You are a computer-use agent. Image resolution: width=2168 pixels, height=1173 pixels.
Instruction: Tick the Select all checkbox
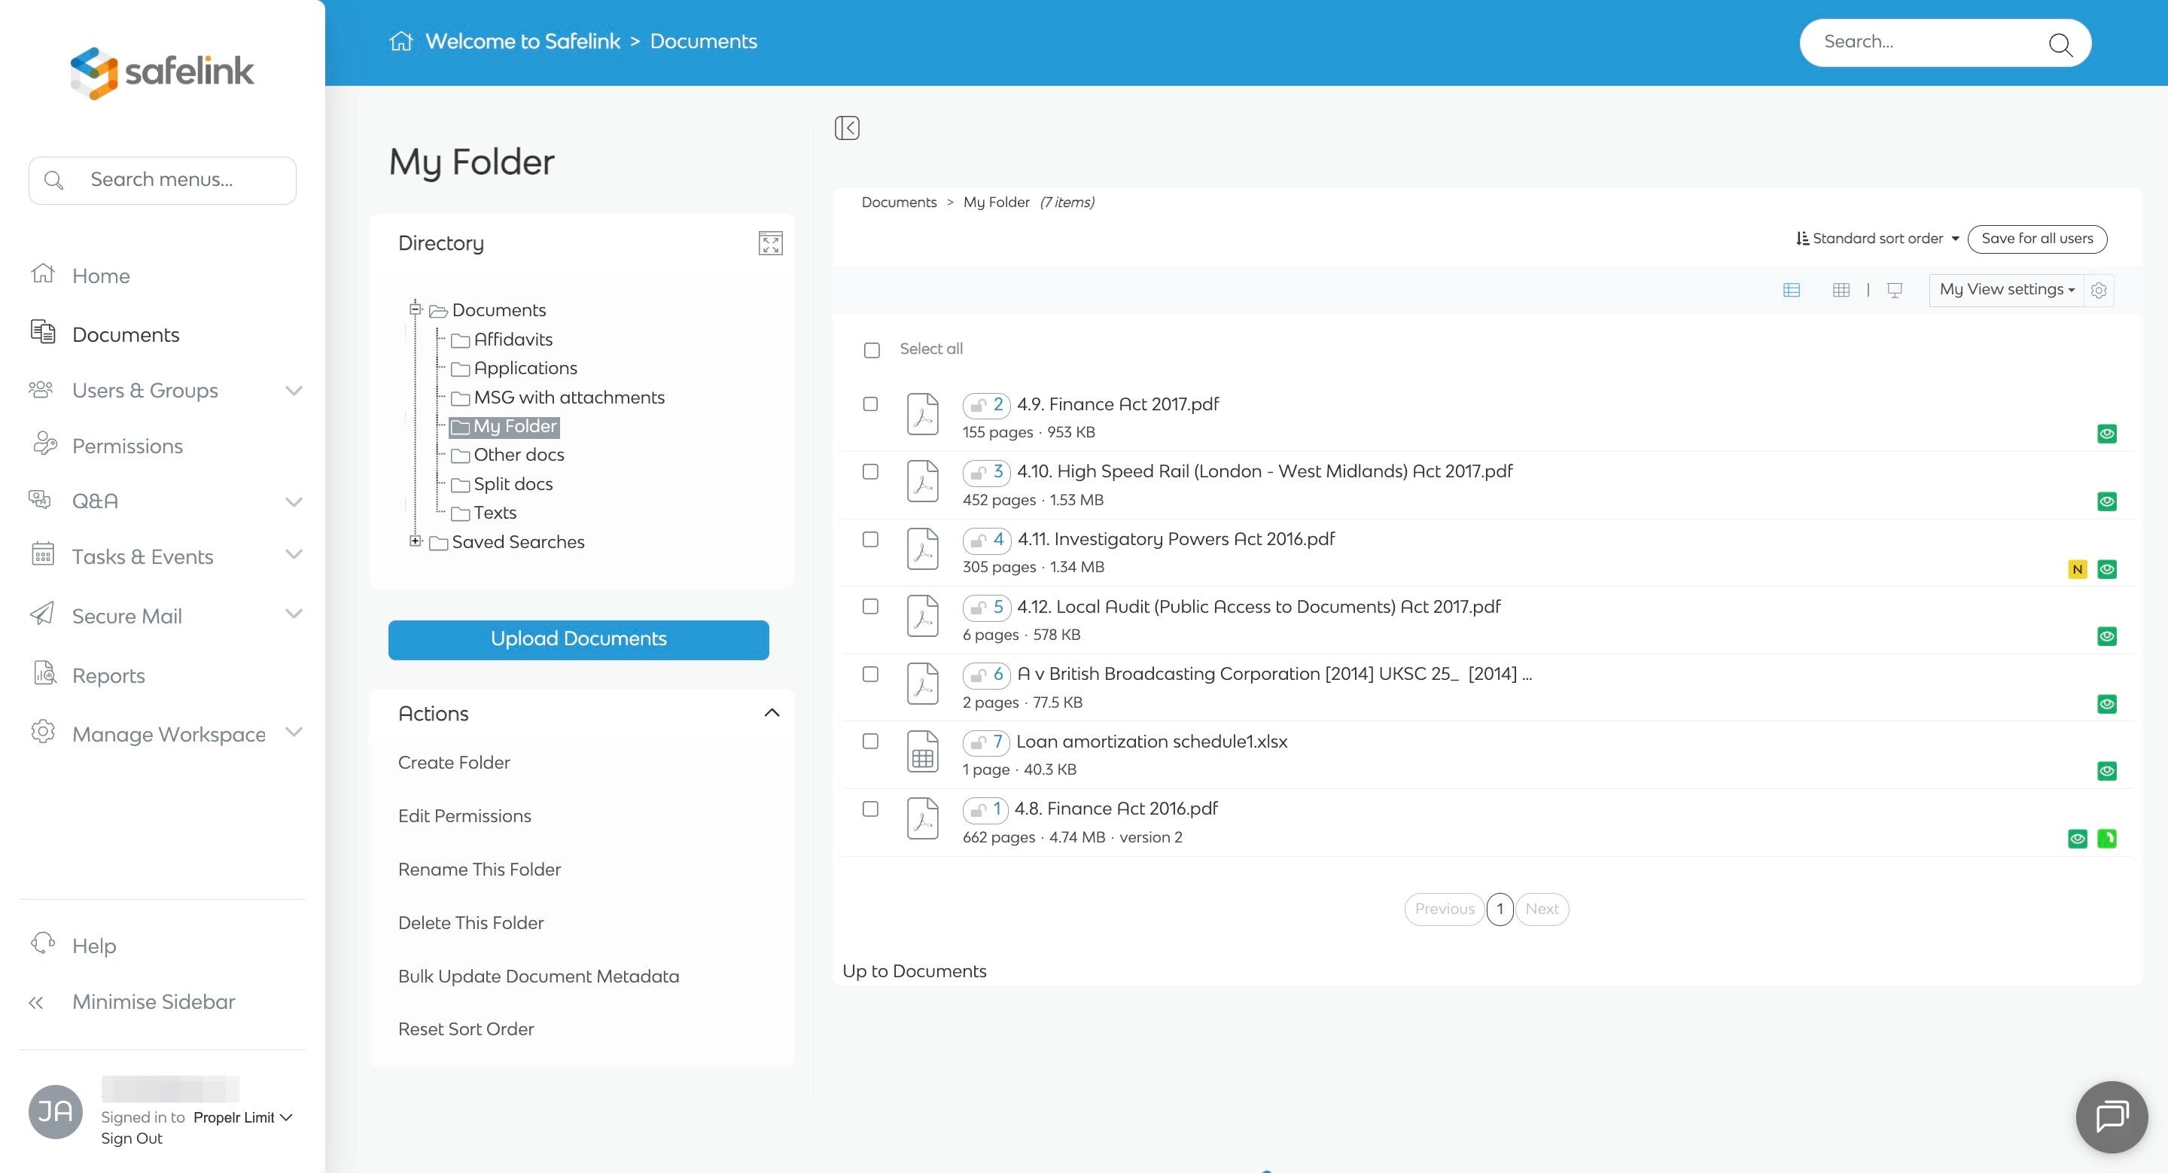[872, 350]
